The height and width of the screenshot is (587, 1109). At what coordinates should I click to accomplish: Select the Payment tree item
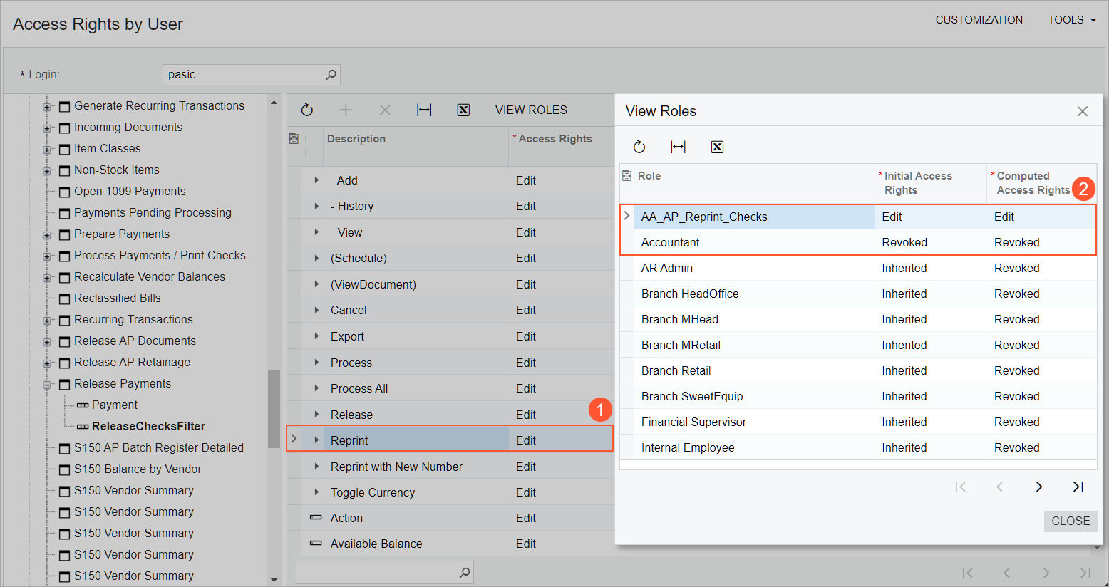[114, 405]
